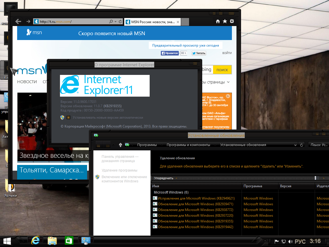329x247 pixels.
Task: Click the yellow 'поиск' Bing button
Action: (222, 70)
